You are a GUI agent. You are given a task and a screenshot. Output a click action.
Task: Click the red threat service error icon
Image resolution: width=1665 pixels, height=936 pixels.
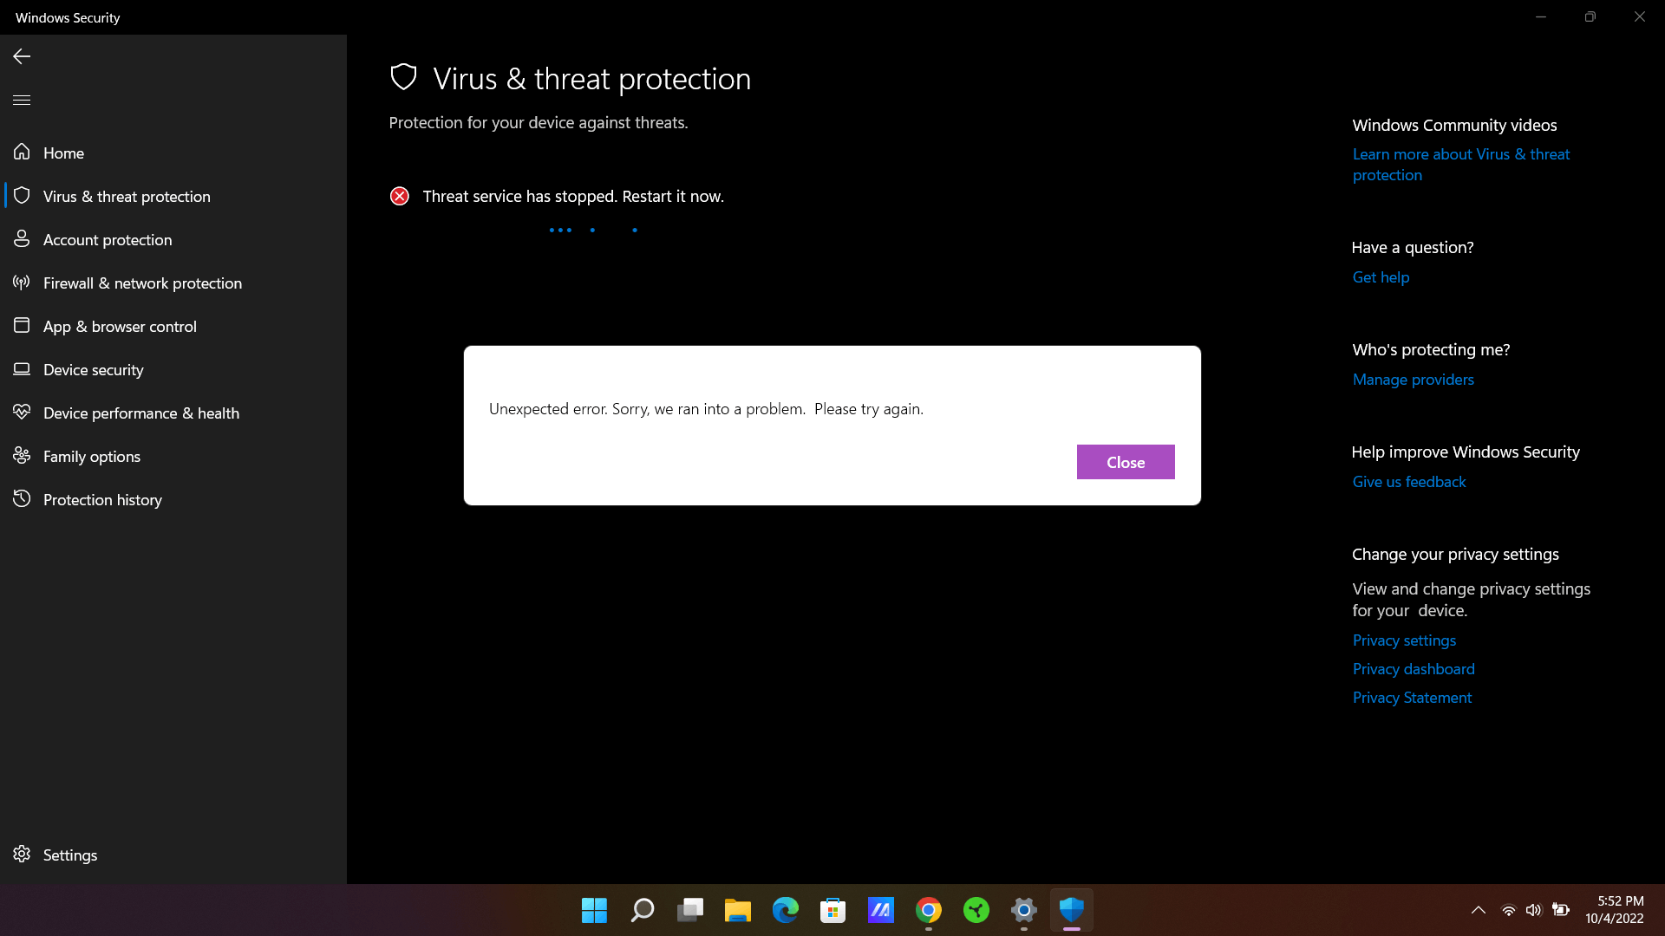(399, 196)
